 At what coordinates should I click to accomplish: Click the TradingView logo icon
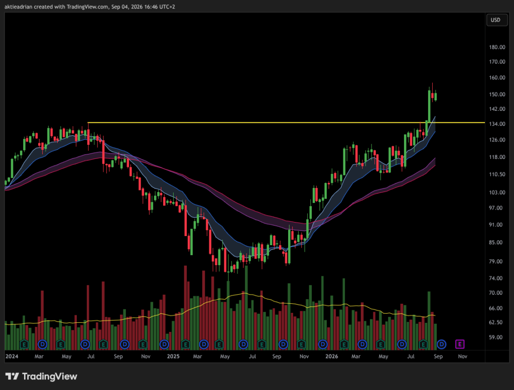tap(12, 376)
